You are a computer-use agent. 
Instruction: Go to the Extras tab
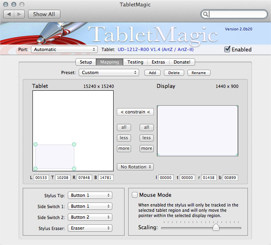click(x=158, y=62)
